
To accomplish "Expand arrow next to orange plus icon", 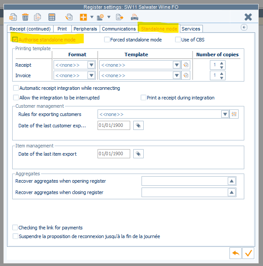I will (92, 17).
